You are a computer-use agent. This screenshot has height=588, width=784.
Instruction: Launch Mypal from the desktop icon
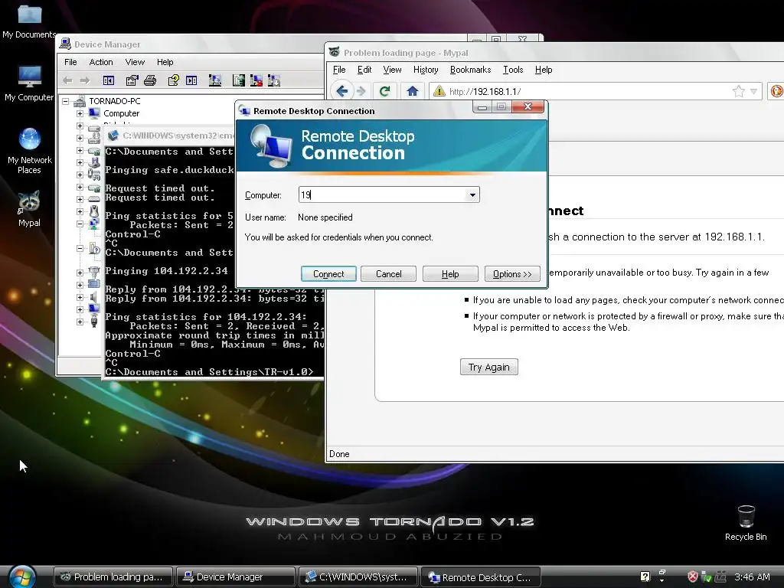[29, 209]
